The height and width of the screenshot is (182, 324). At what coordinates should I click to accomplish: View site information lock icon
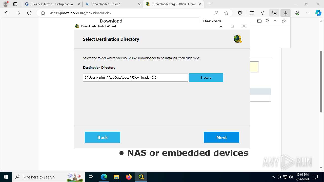tap(43, 13)
